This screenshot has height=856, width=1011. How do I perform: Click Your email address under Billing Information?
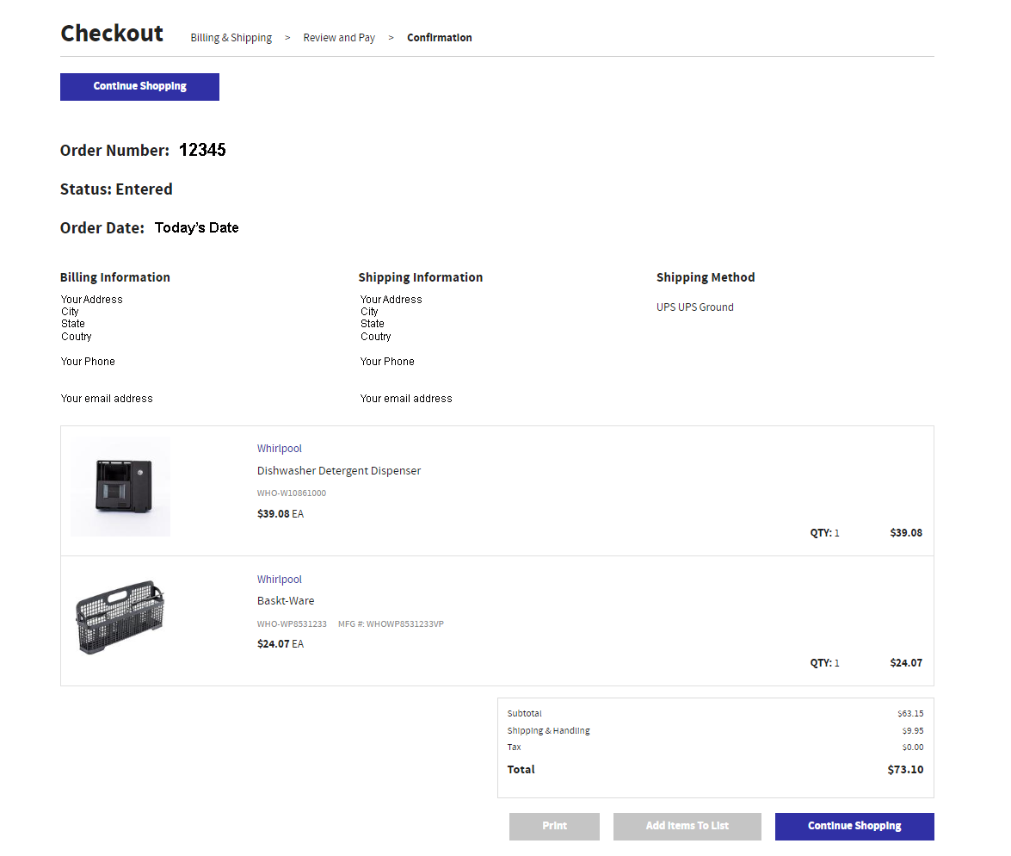(x=107, y=399)
